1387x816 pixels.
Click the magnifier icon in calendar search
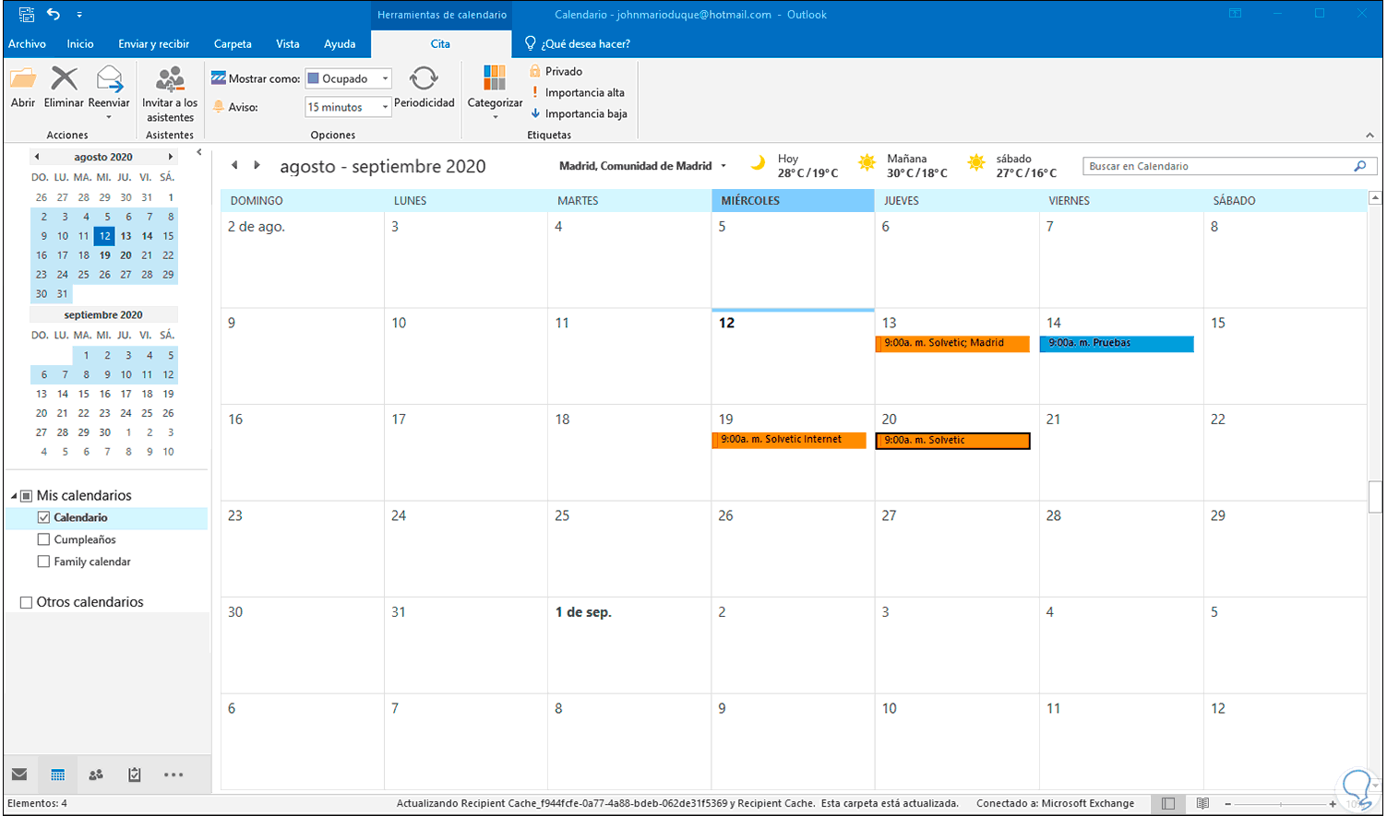pyautogui.click(x=1360, y=166)
